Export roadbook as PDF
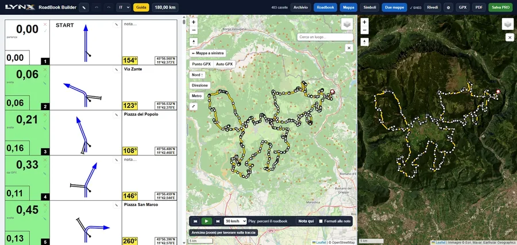This screenshot has width=517, height=245. coord(479,7)
